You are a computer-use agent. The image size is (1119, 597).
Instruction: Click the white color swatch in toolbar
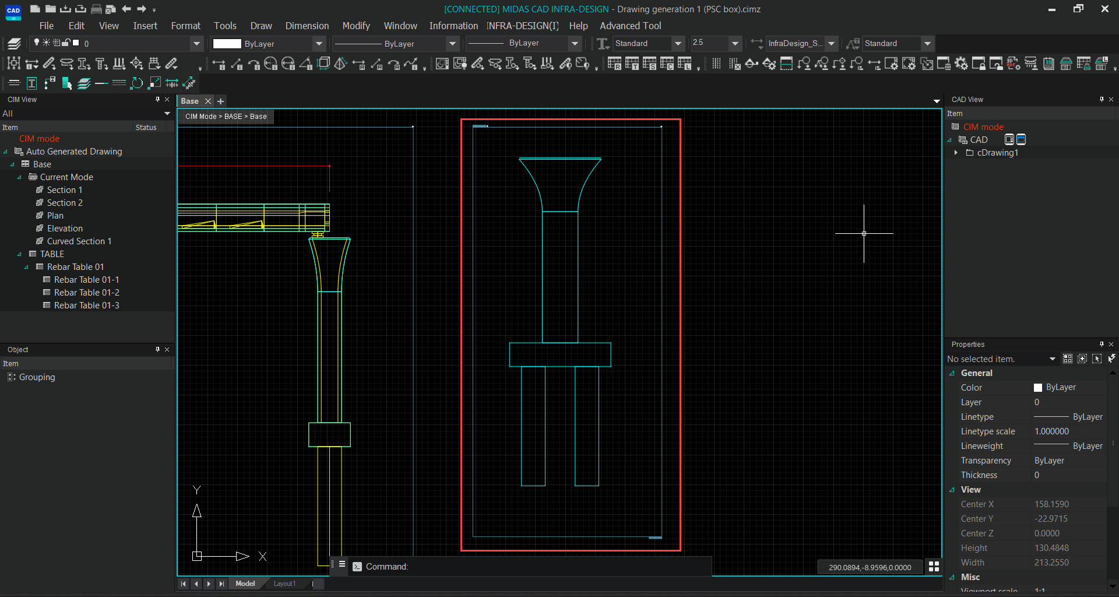[x=227, y=43]
